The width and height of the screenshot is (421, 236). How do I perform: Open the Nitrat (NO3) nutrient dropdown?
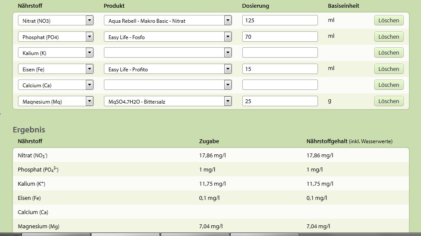[x=55, y=21]
